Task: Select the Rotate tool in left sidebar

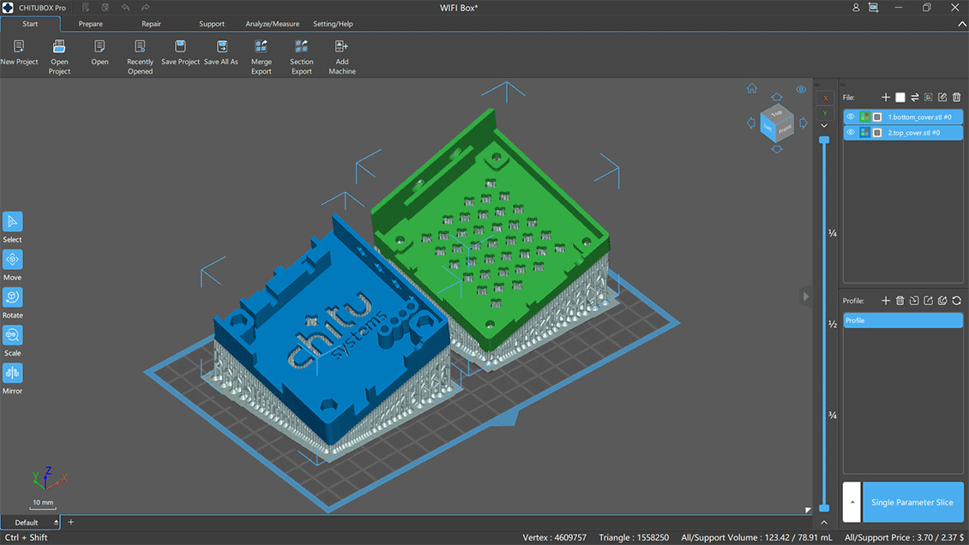Action: 13,297
